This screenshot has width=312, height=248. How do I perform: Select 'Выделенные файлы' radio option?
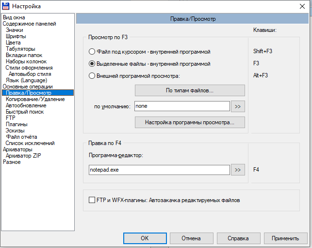point(92,64)
